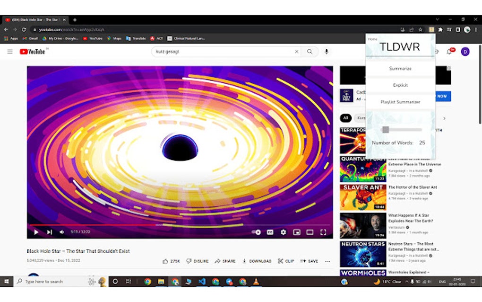Toggle the autoplay switch

pyautogui.click(x=257, y=232)
